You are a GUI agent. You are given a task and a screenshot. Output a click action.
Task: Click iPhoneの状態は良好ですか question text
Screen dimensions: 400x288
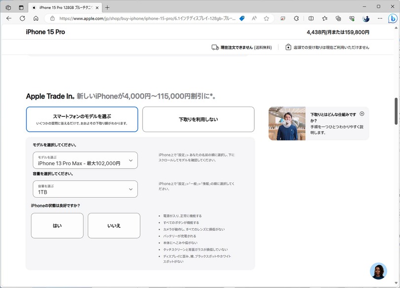(55, 206)
